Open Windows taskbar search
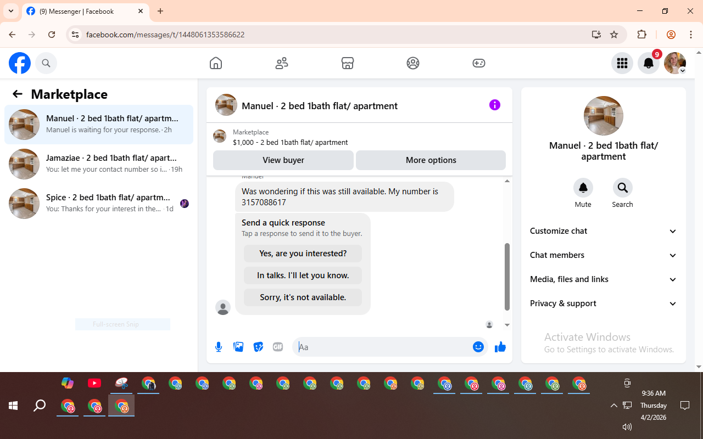This screenshot has height=439, width=703. [40, 406]
